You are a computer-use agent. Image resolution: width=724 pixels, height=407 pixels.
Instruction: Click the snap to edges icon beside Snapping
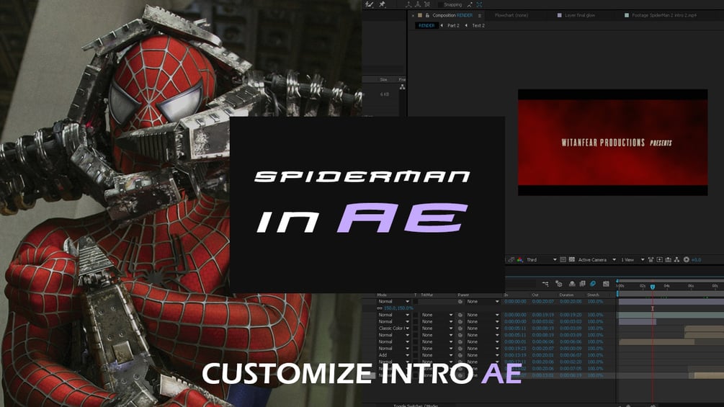[x=470, y=4]
